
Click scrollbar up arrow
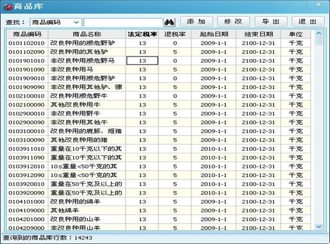[x=319, y=34]
